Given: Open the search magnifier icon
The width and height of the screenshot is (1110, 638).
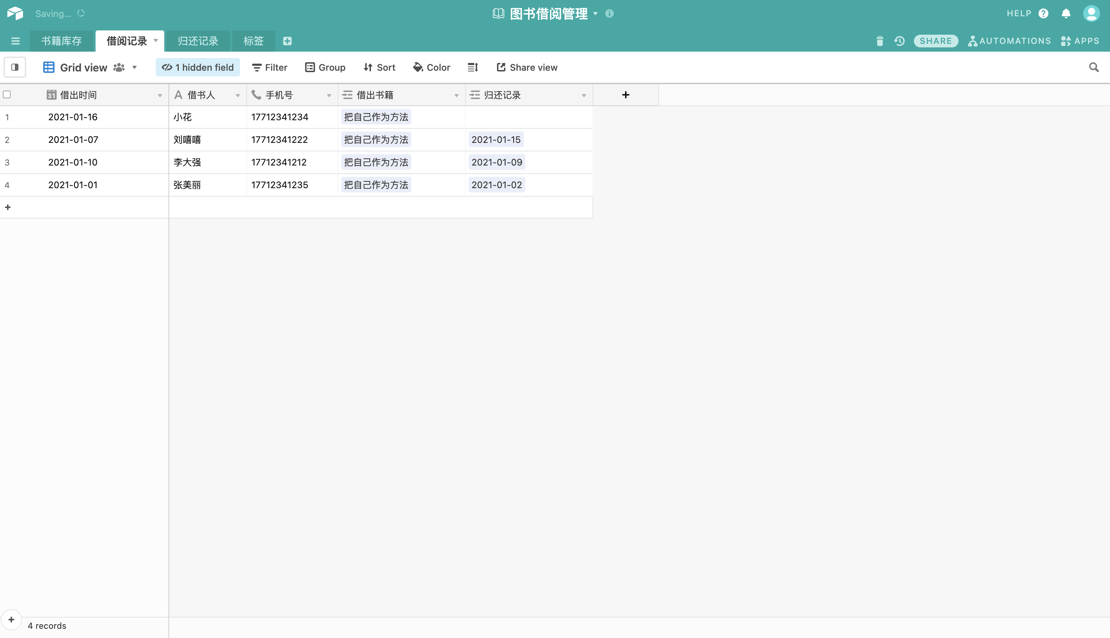Looking at the screenshot, I should point(1094,68).
